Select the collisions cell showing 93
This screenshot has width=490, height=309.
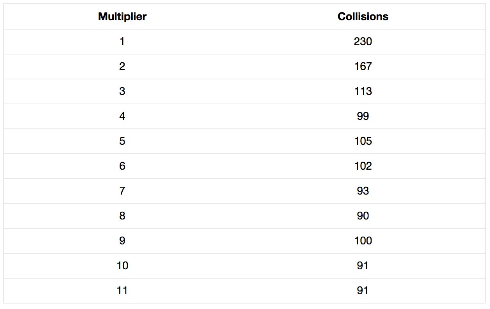pyautogui.click(x=363, y=191)
